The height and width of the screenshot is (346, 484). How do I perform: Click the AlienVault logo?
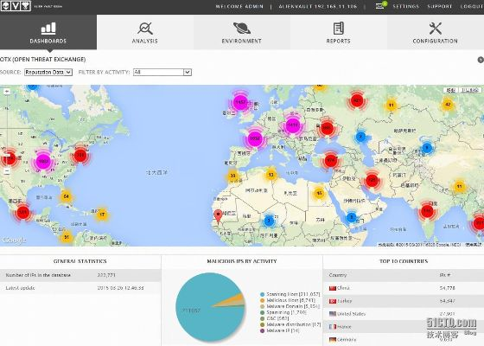16,6
